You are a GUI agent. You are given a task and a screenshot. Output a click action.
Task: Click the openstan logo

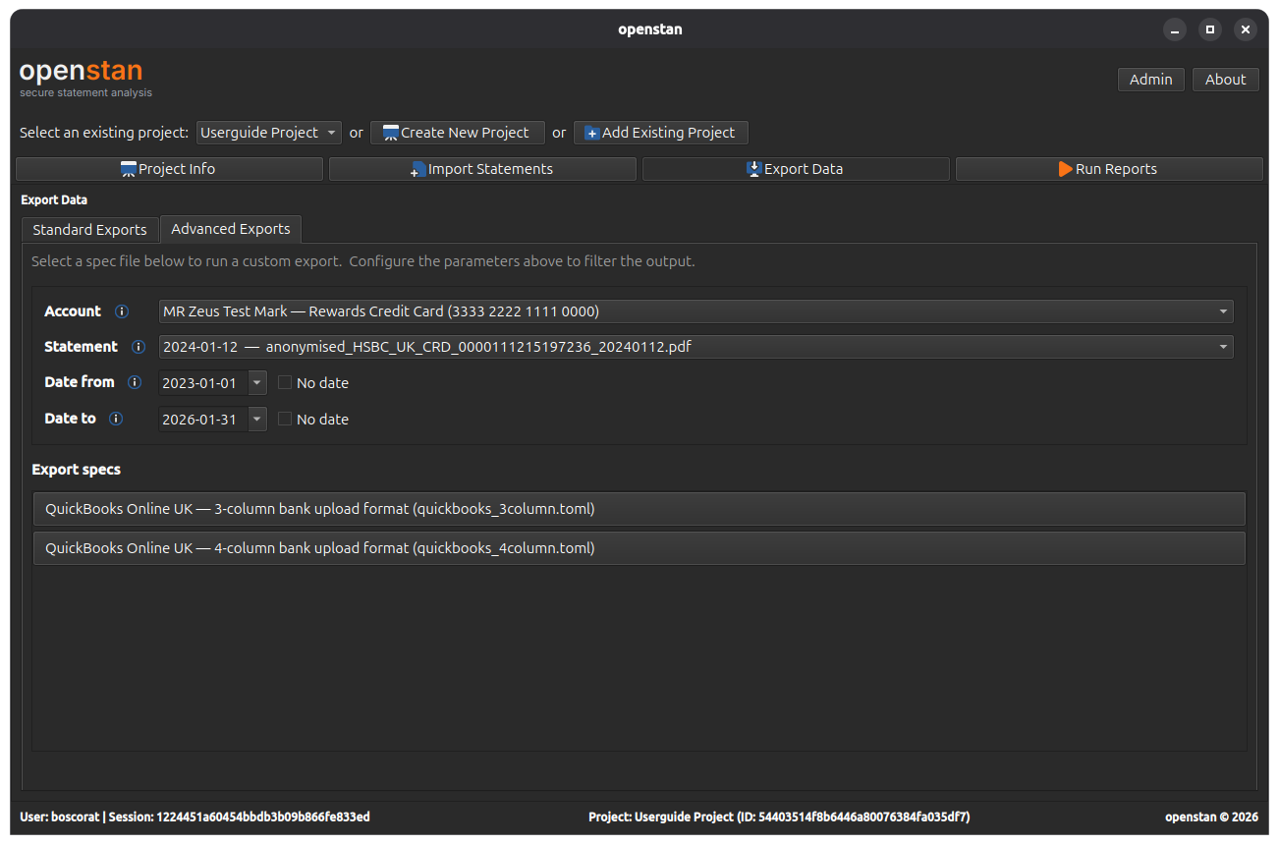coord(85,78)
